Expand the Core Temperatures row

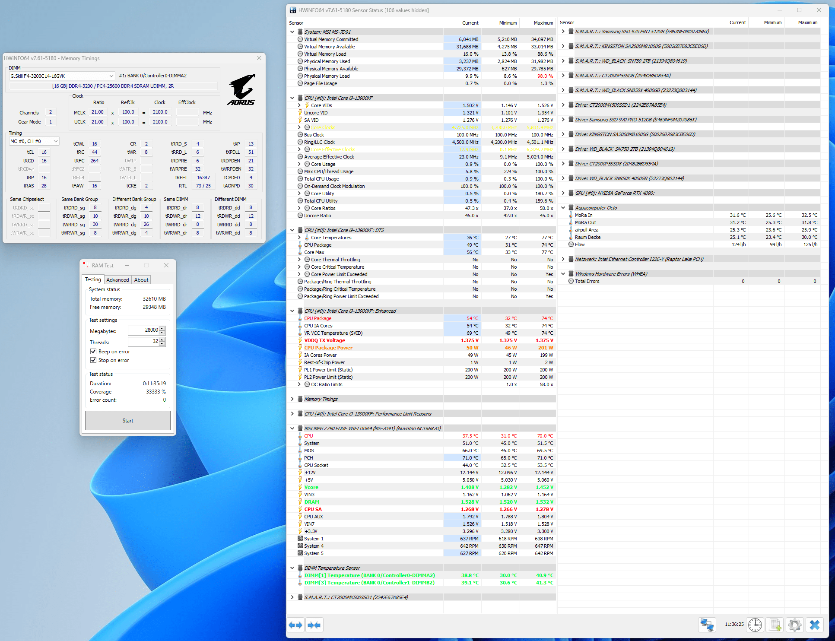tap(299, 238)
